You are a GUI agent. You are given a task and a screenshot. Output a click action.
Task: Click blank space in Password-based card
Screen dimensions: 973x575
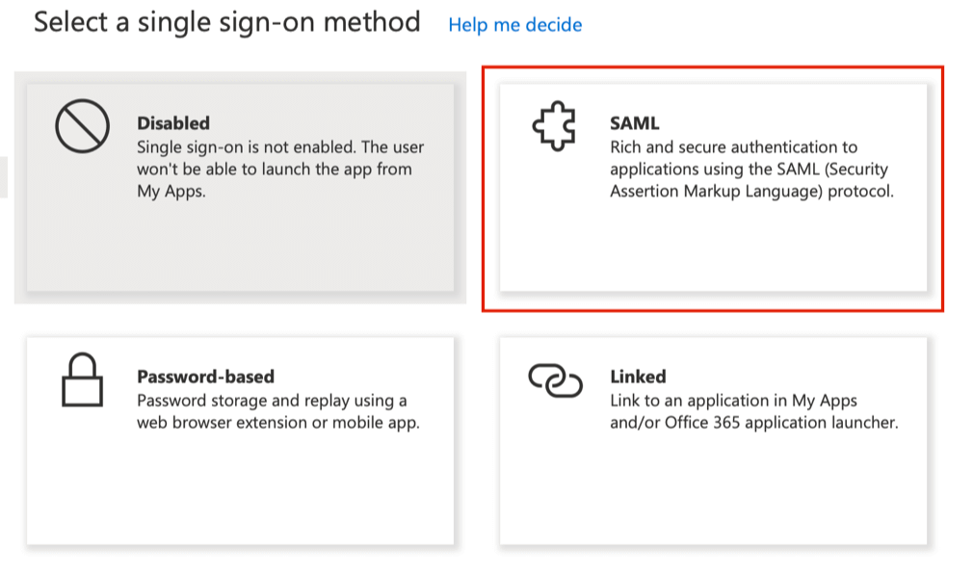240,490
